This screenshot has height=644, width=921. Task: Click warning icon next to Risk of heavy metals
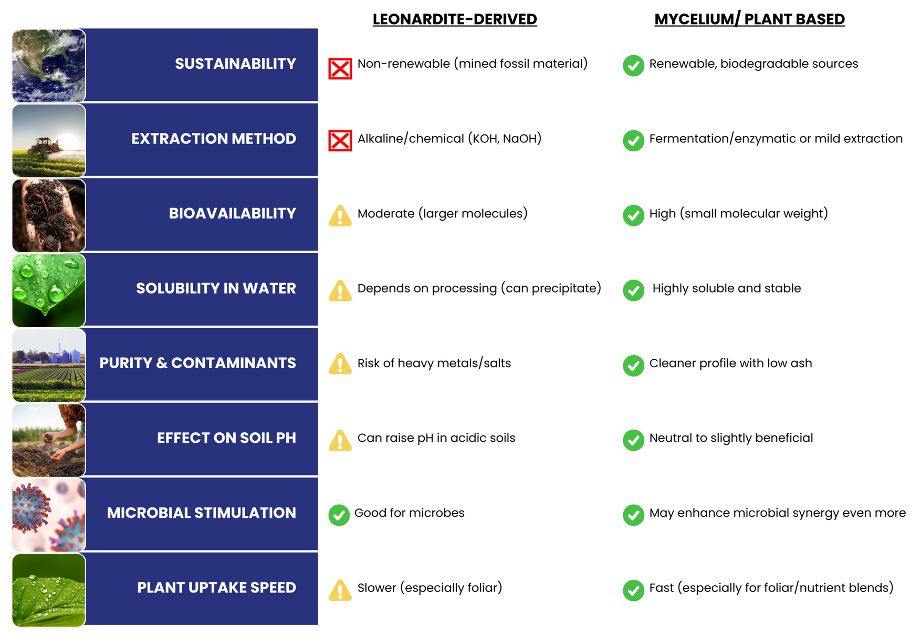coord(340,363)
